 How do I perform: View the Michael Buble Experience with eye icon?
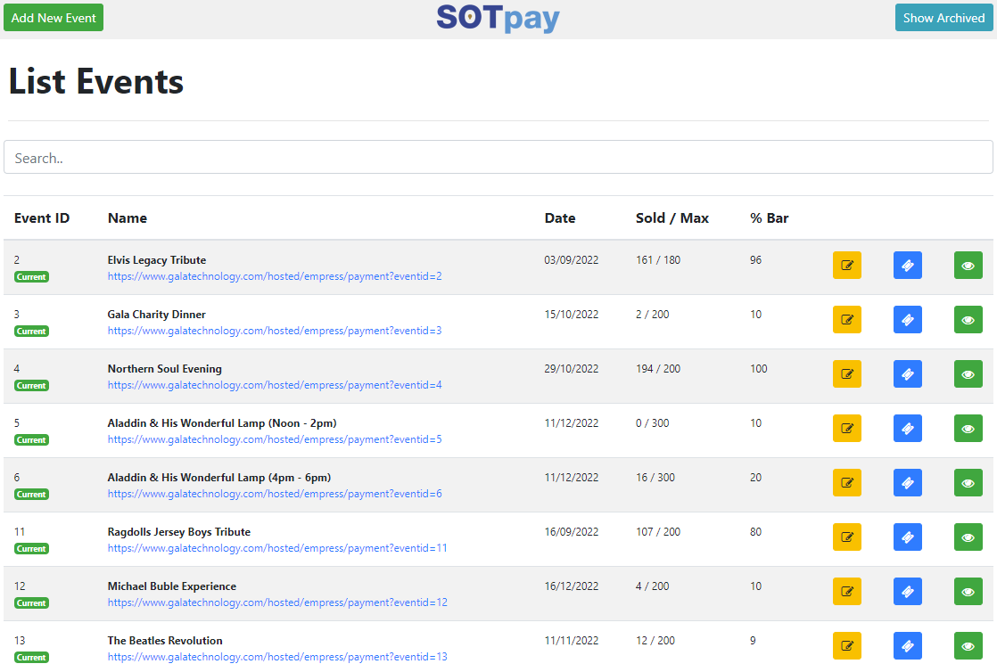[x=968, y=592]
